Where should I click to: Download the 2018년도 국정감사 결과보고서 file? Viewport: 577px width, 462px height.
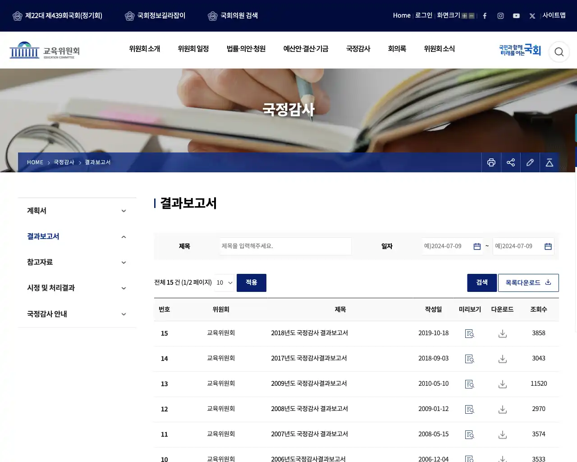pos(503,333)
